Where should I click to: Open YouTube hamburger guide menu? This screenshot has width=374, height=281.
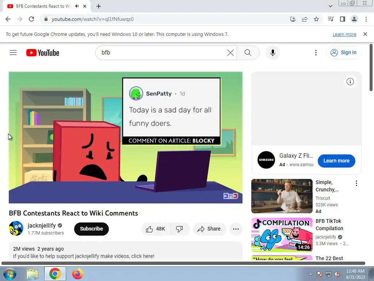pos(13,53)
